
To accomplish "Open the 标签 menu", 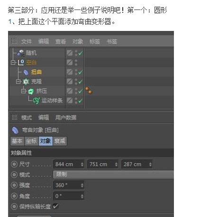I will coord(95,41).
